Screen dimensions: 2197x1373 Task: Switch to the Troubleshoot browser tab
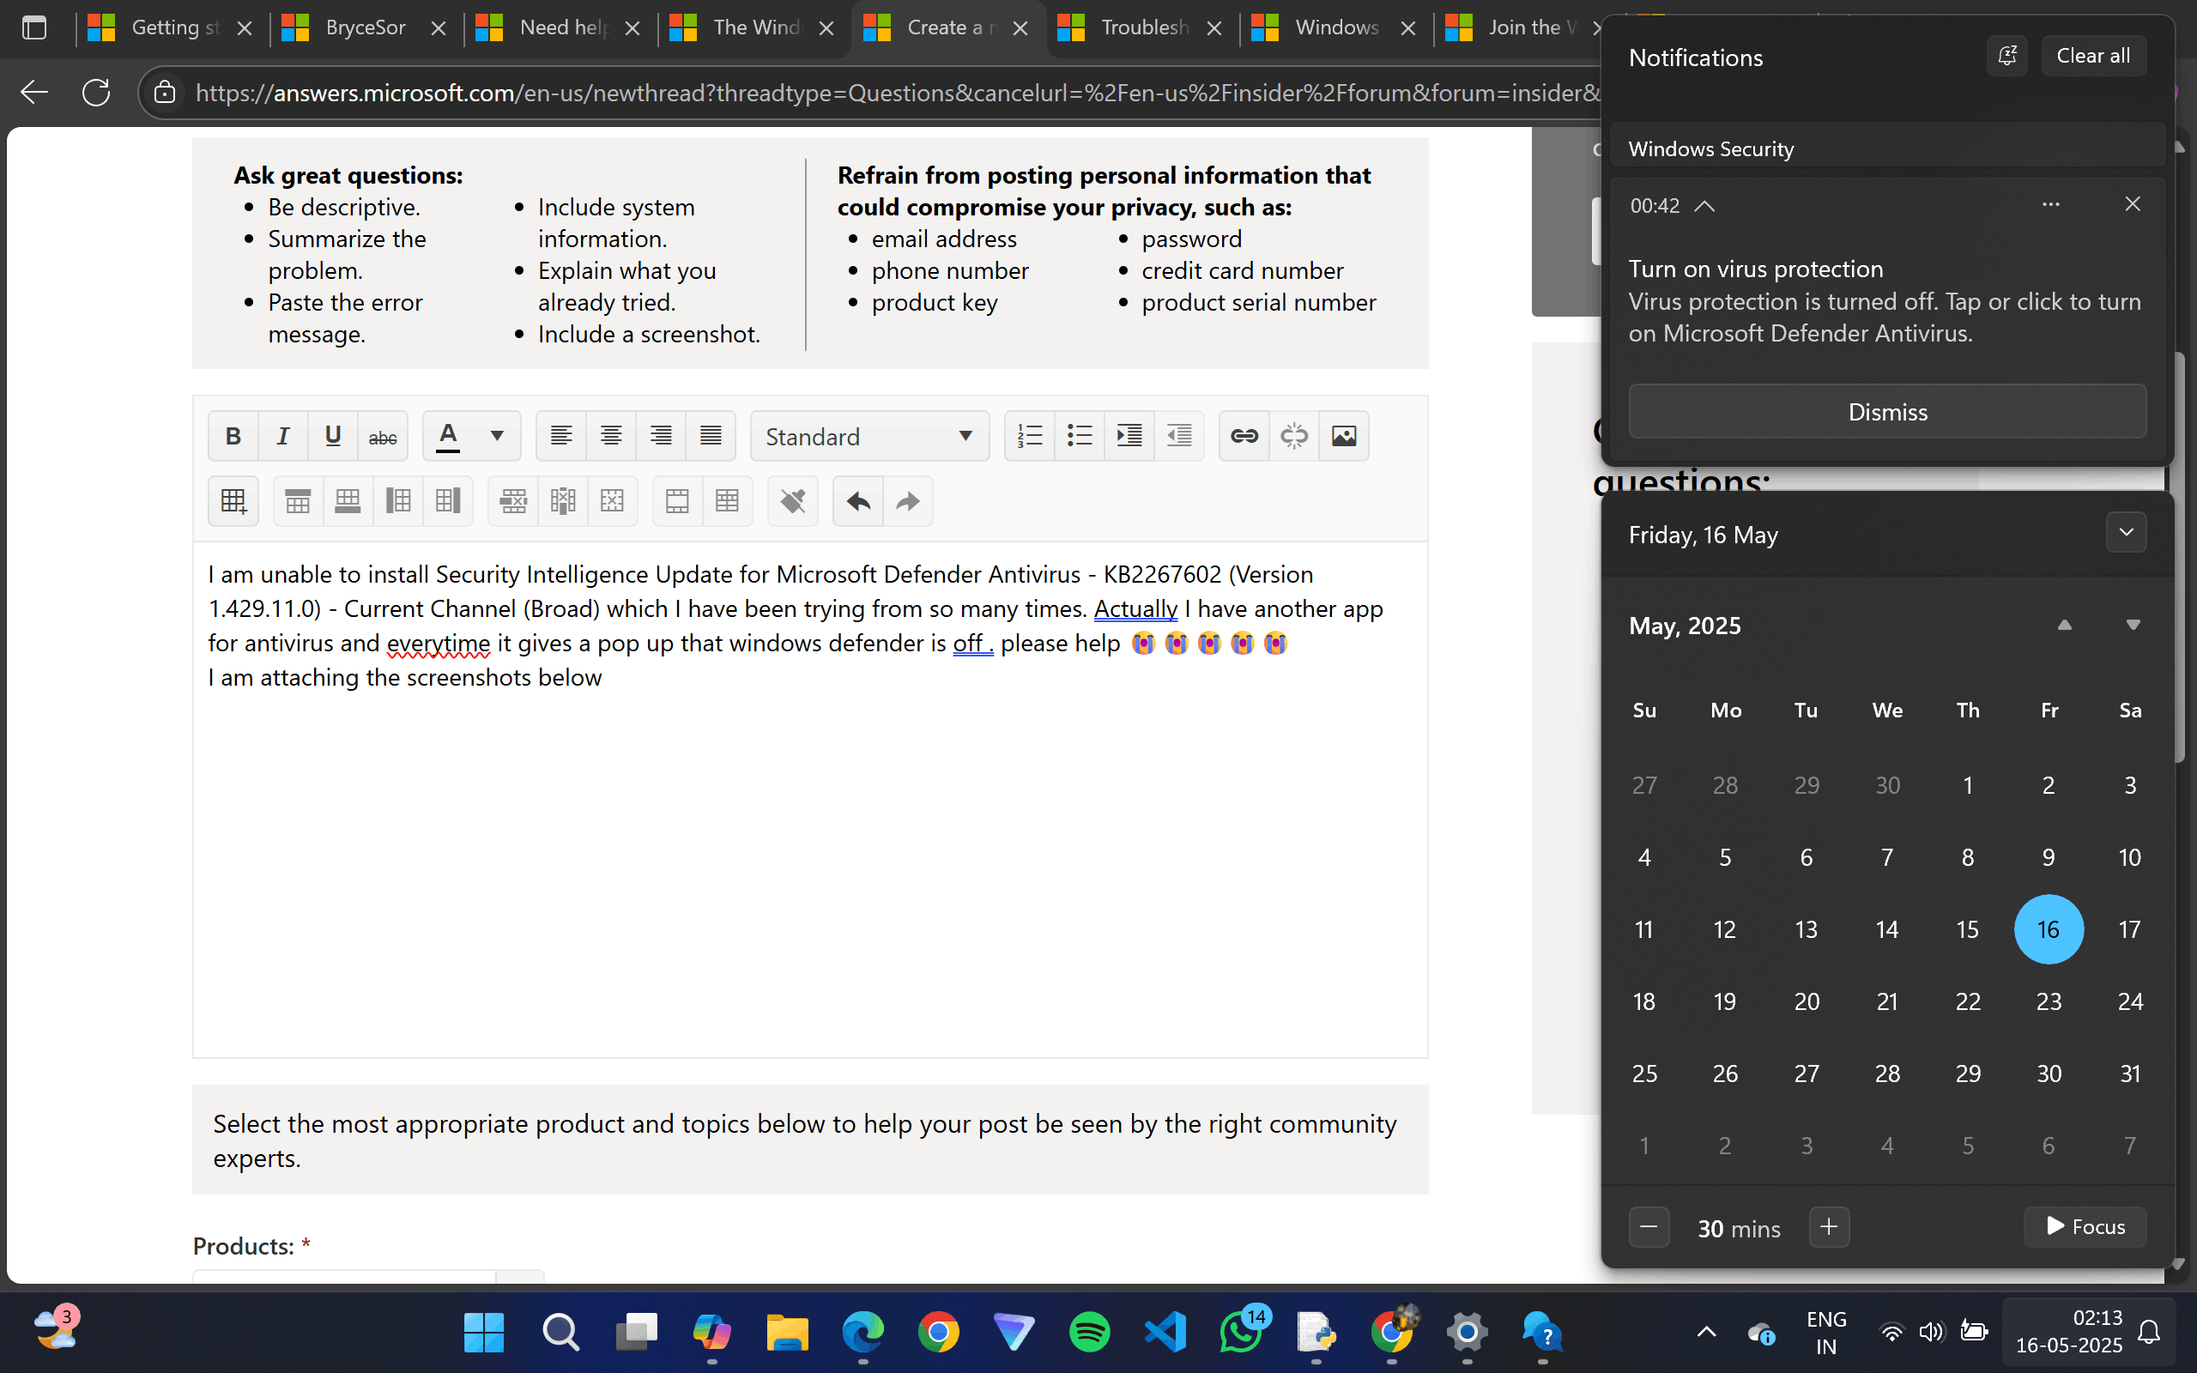click(1143, 28)
